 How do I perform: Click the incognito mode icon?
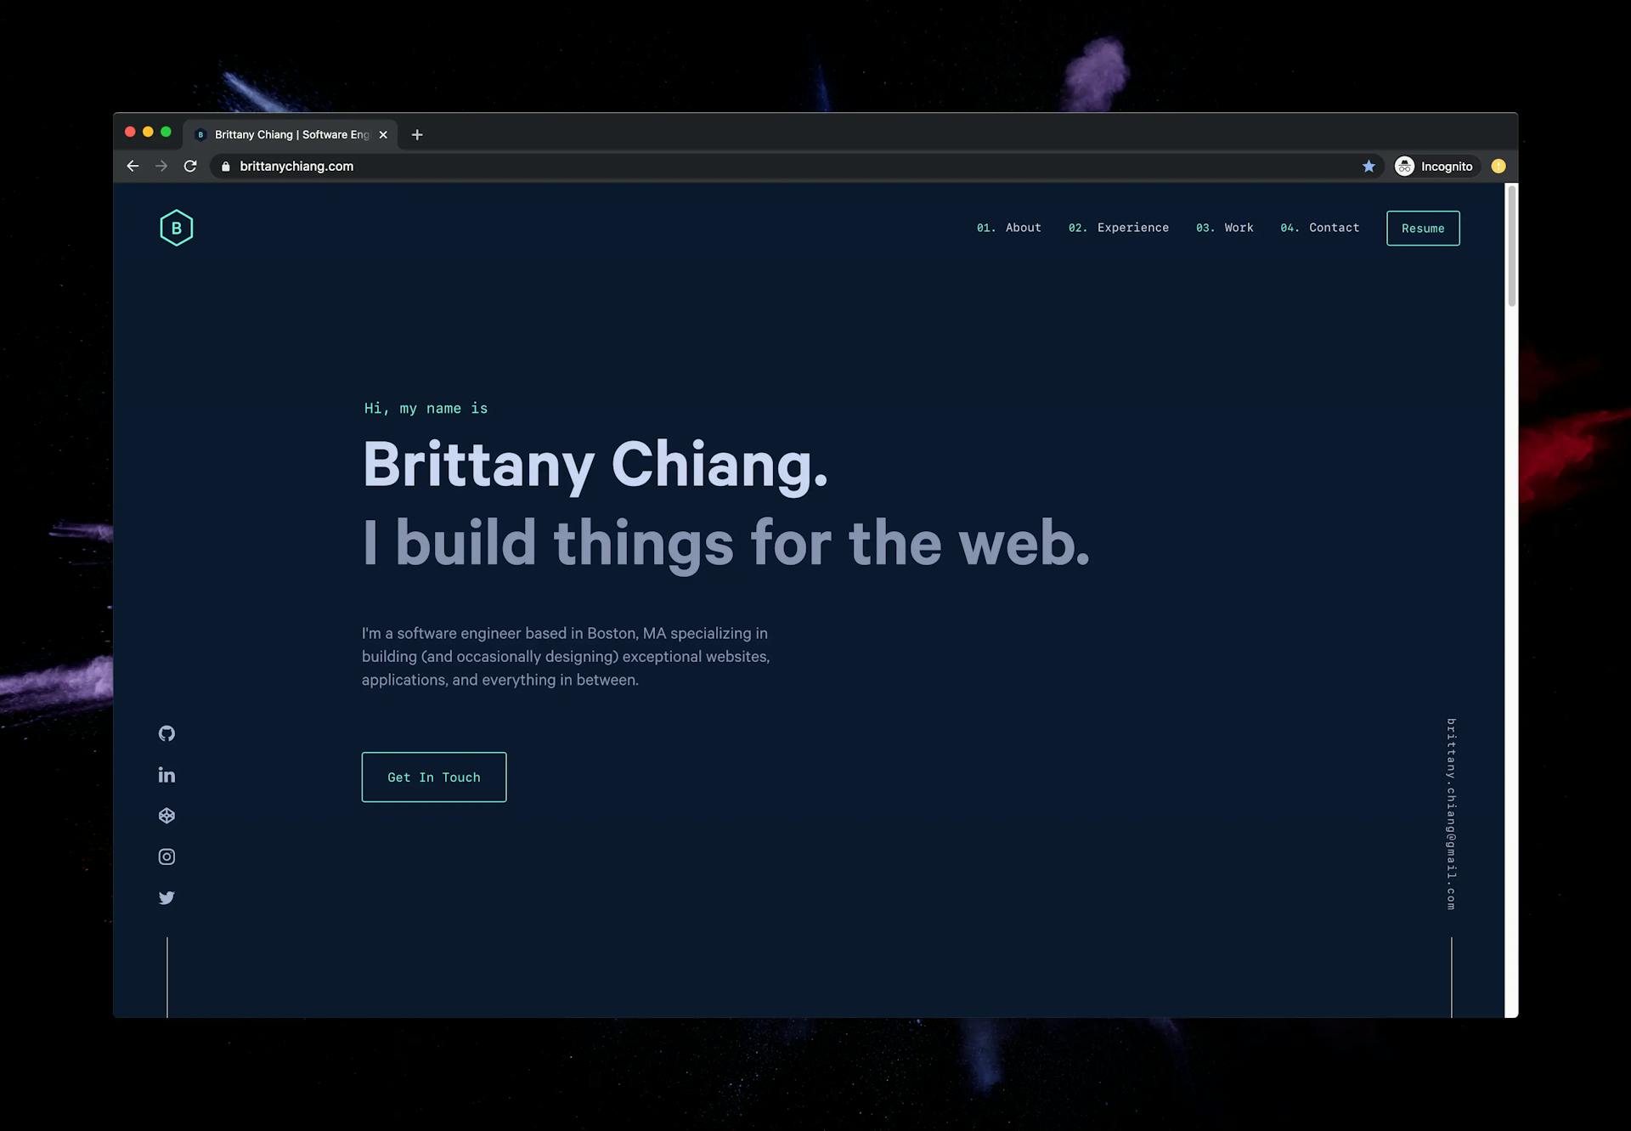[1404, 165]
